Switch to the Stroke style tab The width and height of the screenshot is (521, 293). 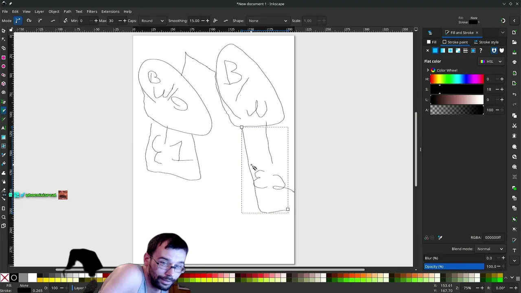click(x=486, y=42)
